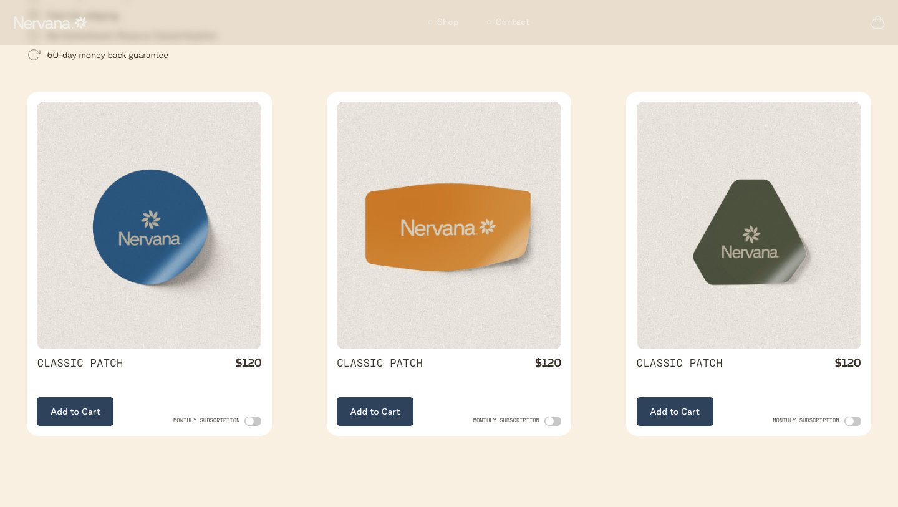Click Classic Patch title under orange patch

(380, 363)
